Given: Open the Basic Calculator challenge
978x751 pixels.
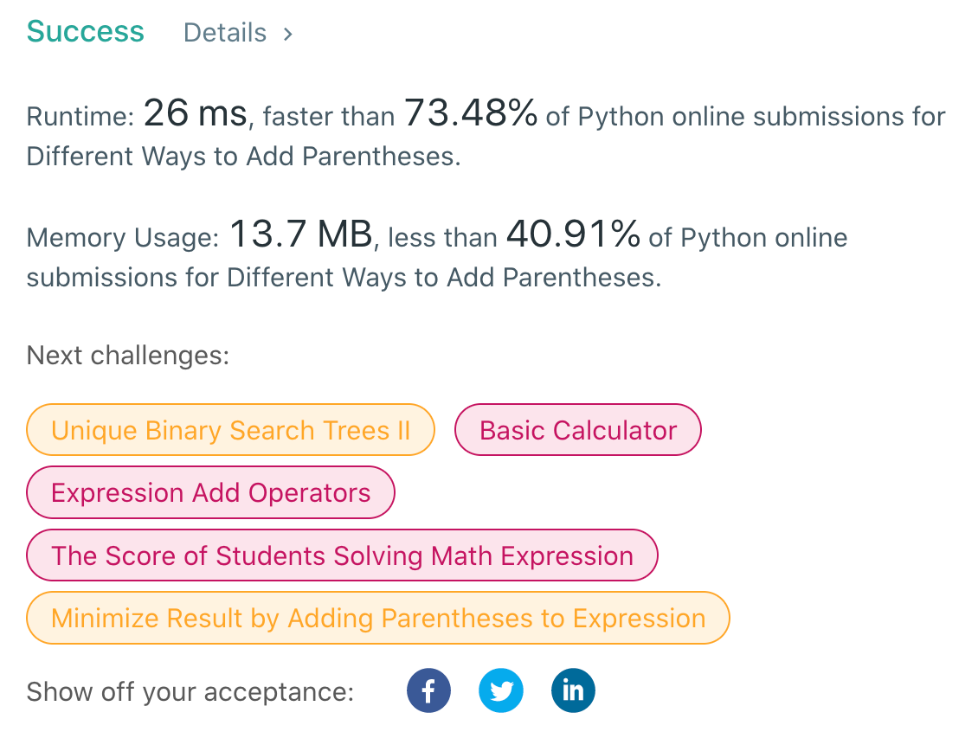Looking at the screenshot, I should point(578,430).
